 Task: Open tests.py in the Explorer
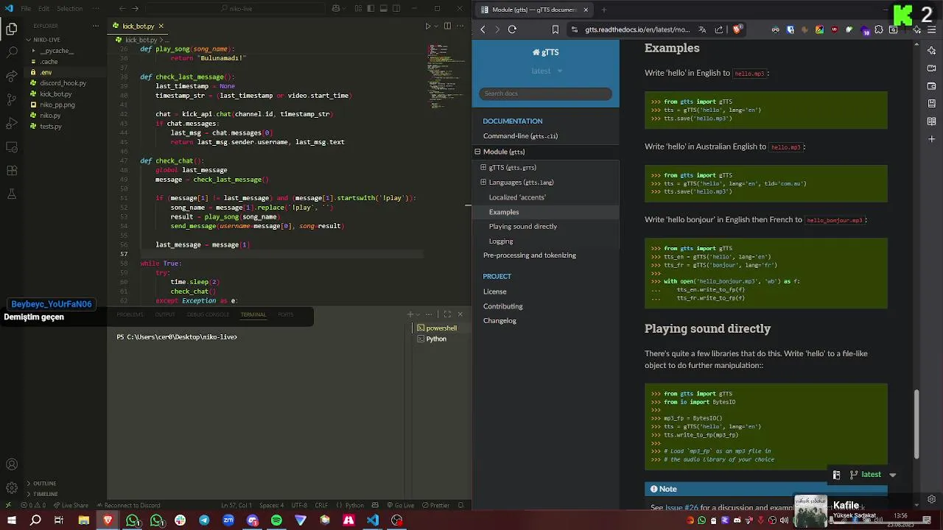tap(51, 127)
